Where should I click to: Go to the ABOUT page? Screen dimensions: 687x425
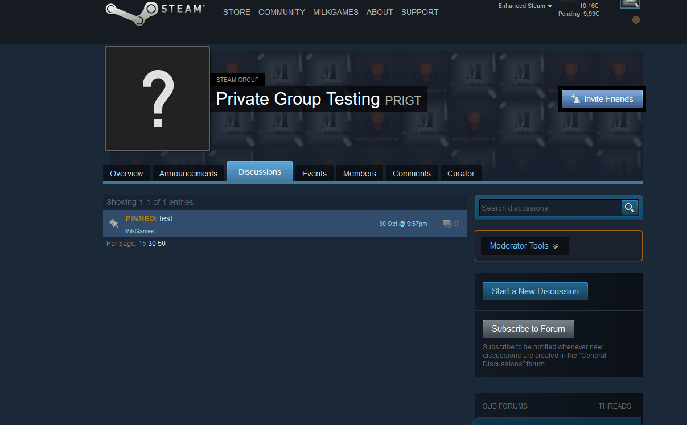click(x=380, y=12)
